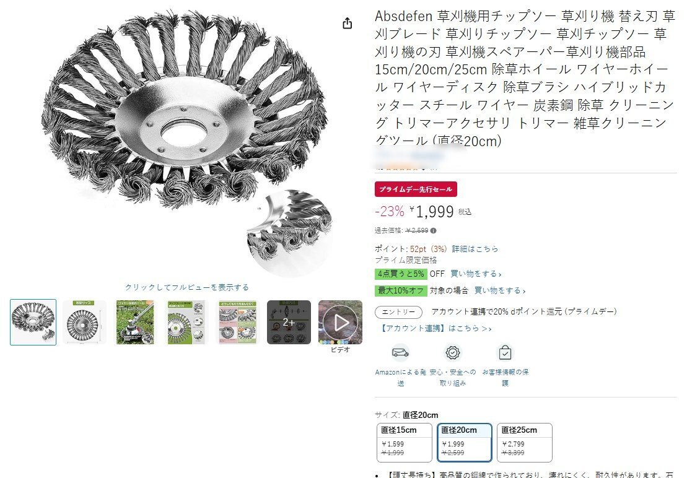Click 買い物をする next to 4点買うと5% OFF
Viewport: 687px width, 478px height.
476,274
